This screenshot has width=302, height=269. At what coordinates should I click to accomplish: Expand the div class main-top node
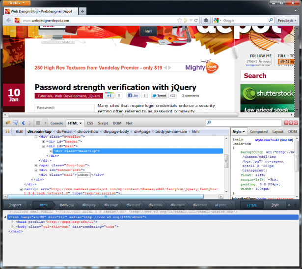click(x=51, y=151)
